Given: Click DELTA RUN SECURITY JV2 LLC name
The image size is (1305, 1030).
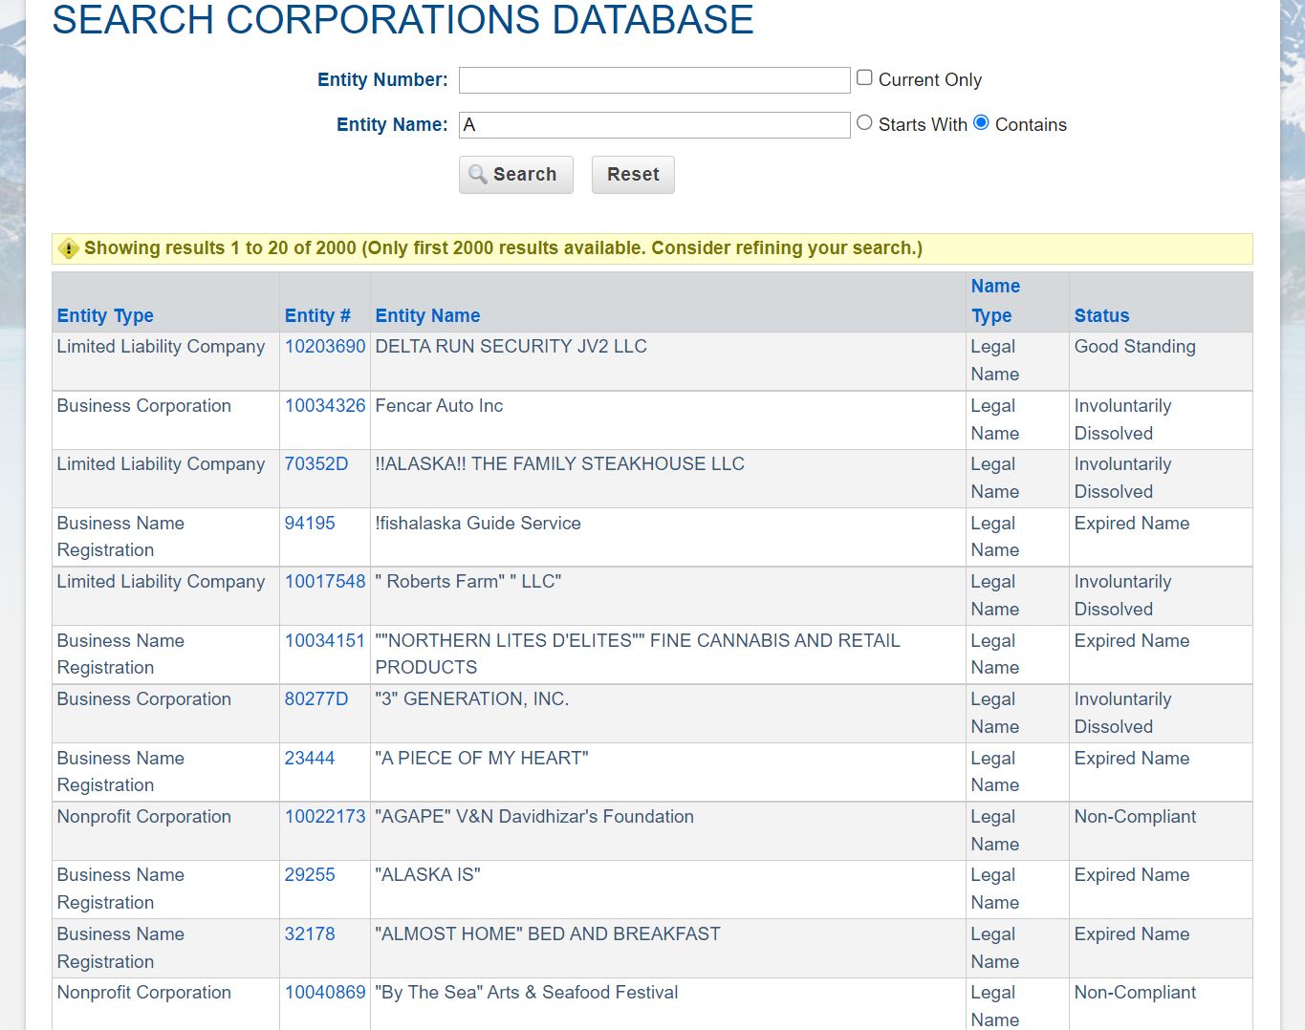Looking at the screenshot, I should point(511,347).
